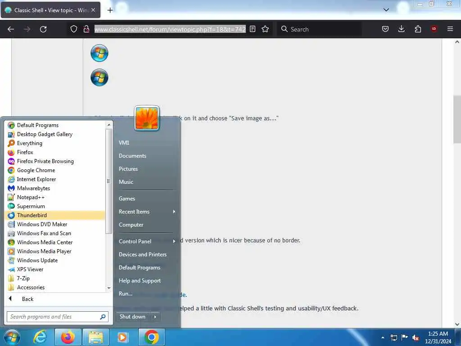Toggle Firefox reader view
The height and width of the screenshot is (346, 461).
253,29
